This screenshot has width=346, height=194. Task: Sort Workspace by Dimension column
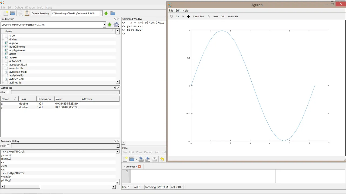45,99
